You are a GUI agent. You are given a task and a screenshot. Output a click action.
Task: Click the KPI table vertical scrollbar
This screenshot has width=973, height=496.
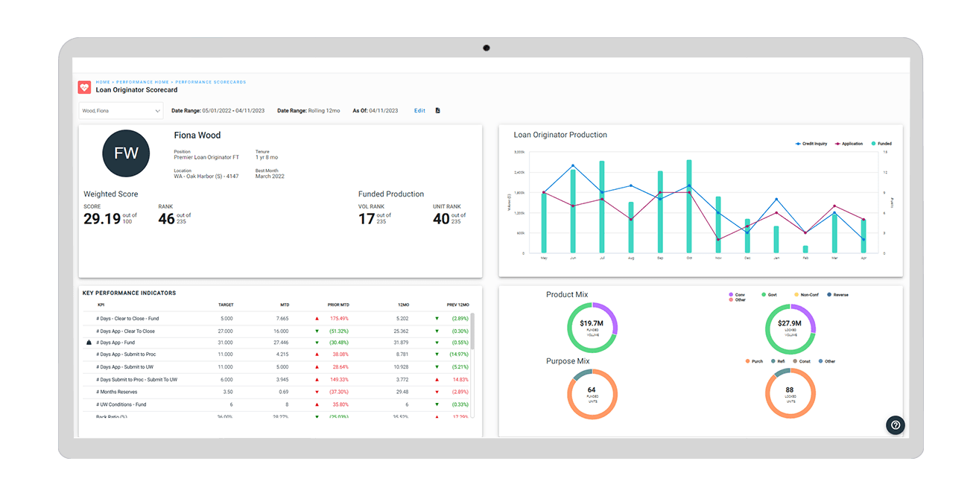click(472, 331)
